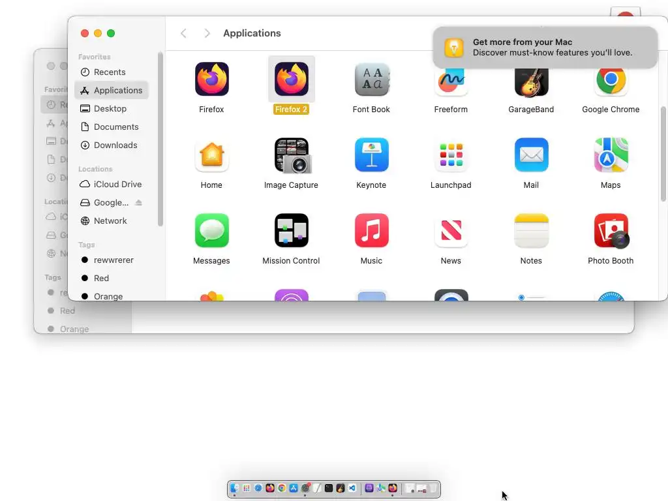Click the Keynote app icon
Screen dimensions: 668x501
tap(371, 155)
